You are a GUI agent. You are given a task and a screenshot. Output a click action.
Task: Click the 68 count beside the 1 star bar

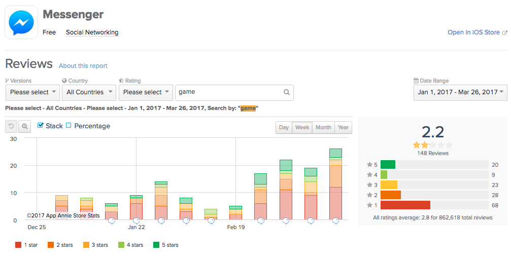coord(495,205)
